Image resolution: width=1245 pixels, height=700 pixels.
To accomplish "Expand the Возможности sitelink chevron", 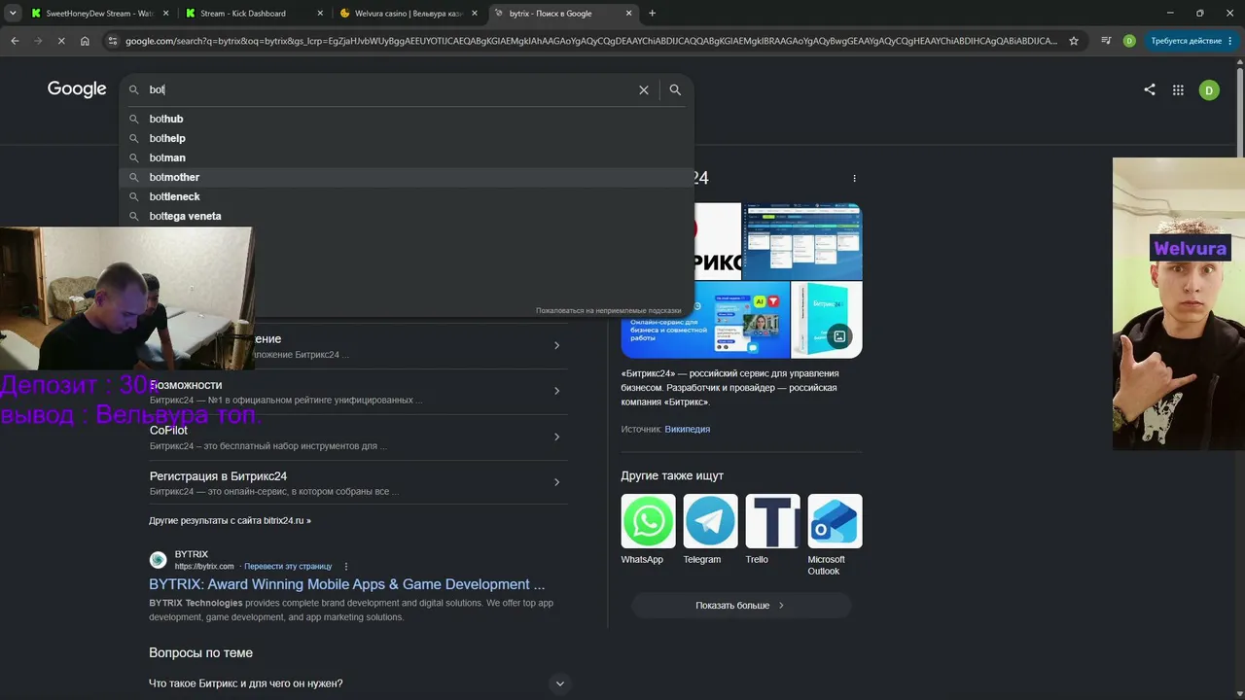I will click(556, 391).
